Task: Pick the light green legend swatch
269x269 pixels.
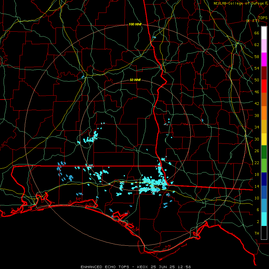Action: 264,166
